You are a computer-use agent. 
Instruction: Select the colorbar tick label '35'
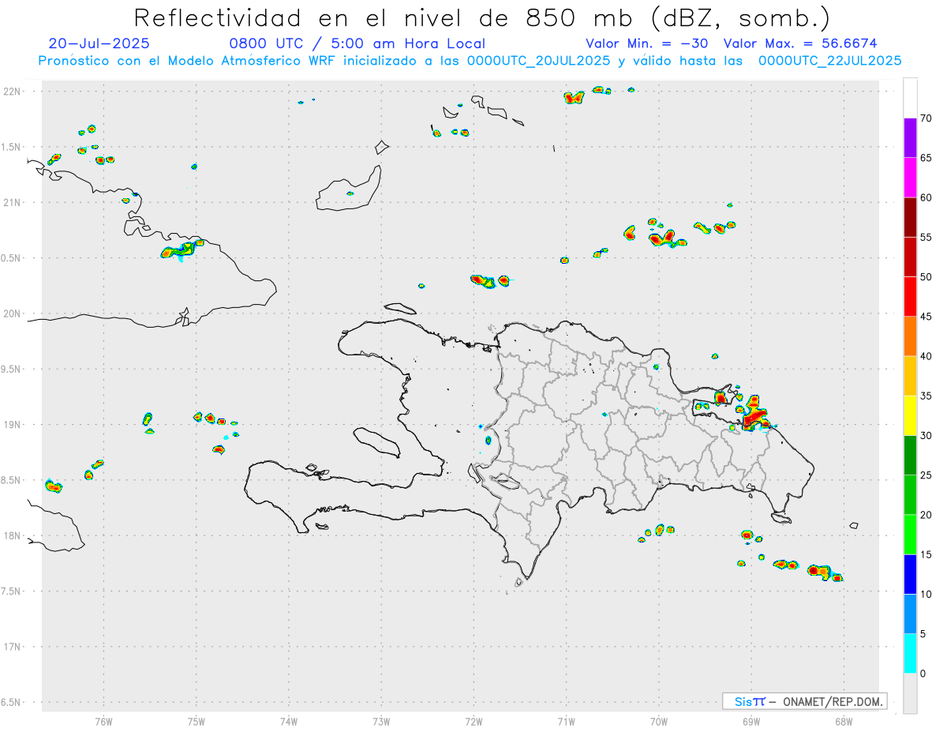coord(926,396)
